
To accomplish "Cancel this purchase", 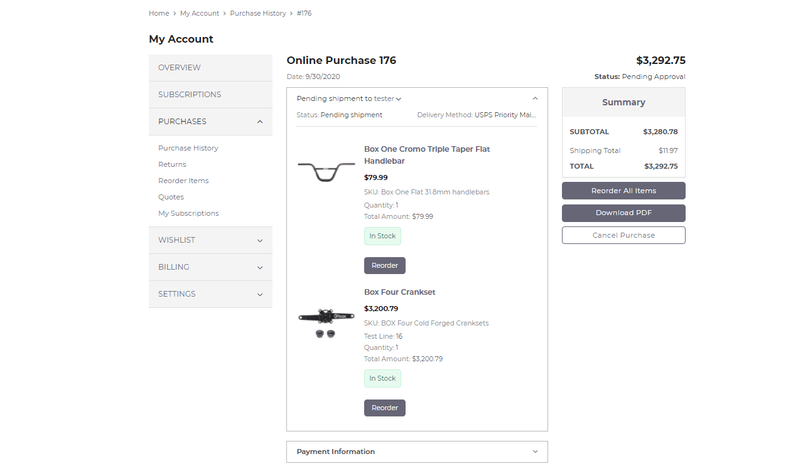I will 623,235.
